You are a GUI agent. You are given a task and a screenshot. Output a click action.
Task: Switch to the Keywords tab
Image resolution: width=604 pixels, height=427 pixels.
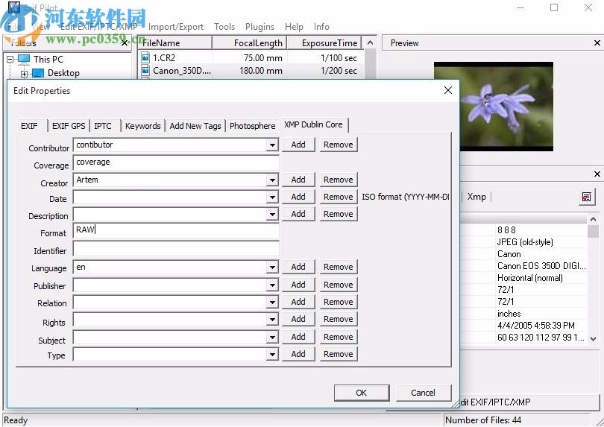pos(143,126)
